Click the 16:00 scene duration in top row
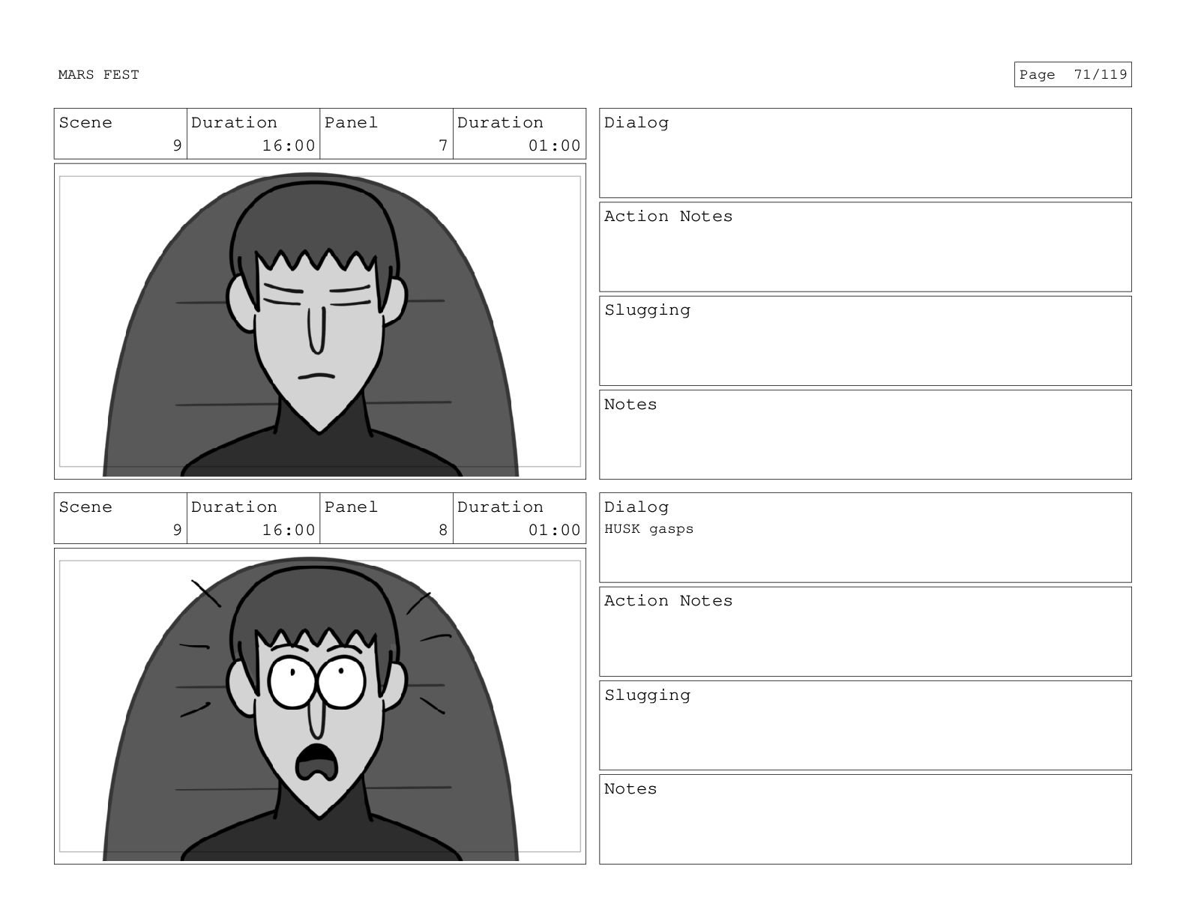This screenshot has width=1186, height=918. (x=289, y=145)
